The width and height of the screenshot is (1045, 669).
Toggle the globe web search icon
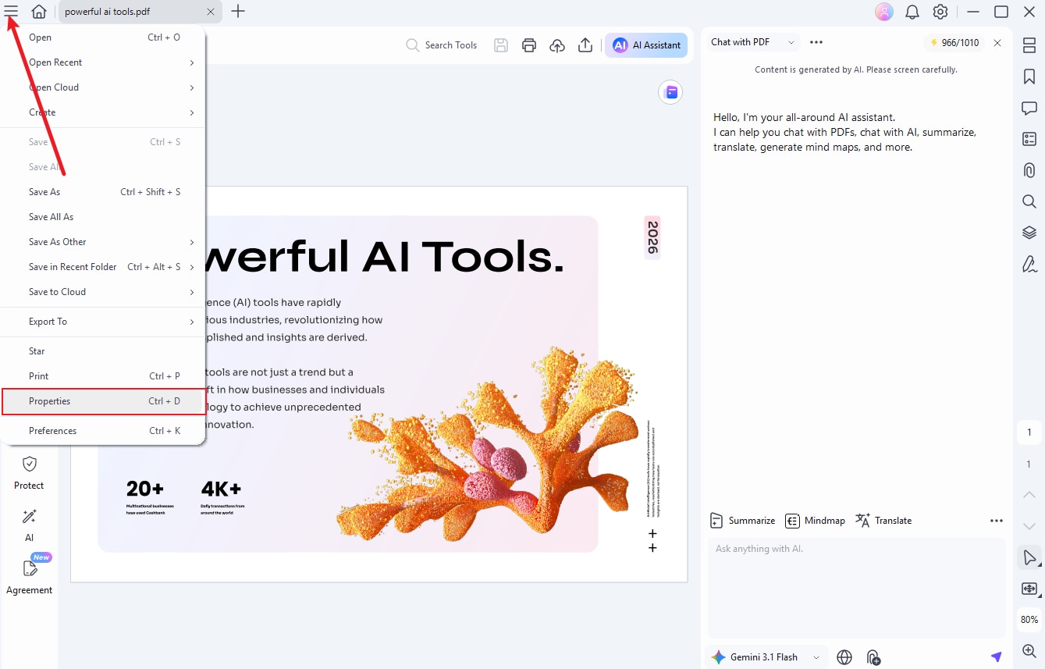click(844, 657)
